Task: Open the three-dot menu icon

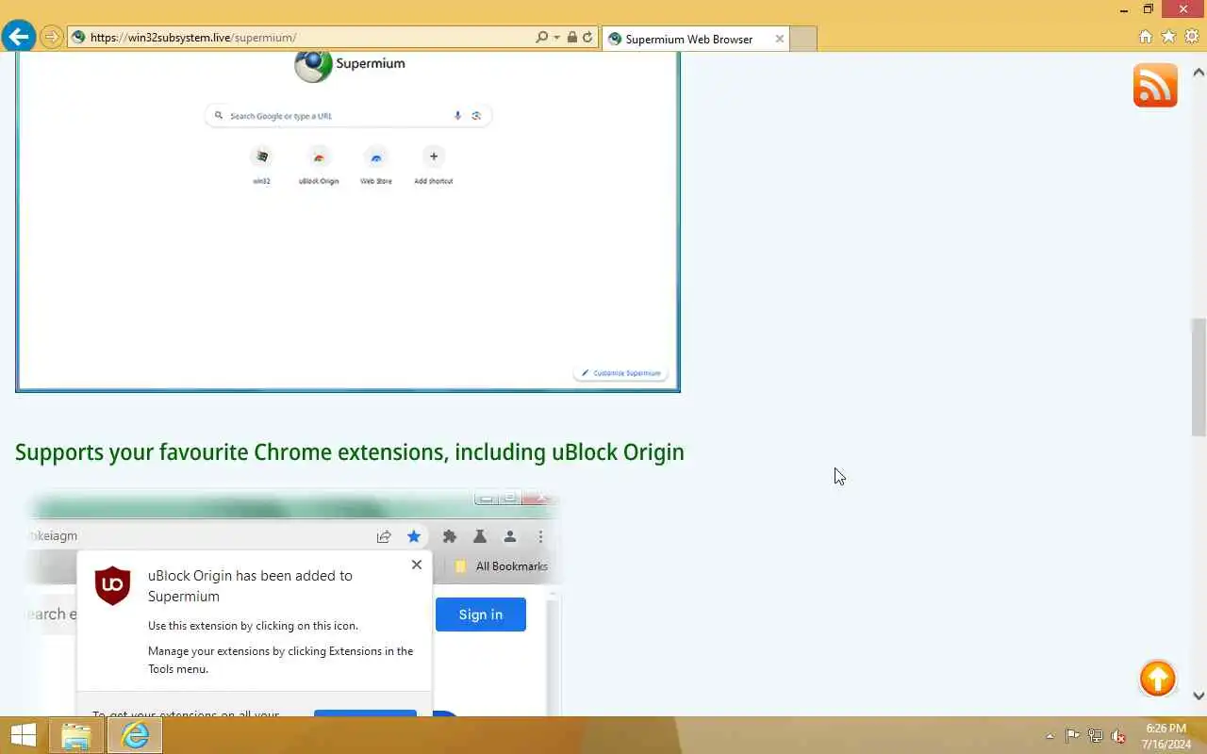Action: (540, 536)
